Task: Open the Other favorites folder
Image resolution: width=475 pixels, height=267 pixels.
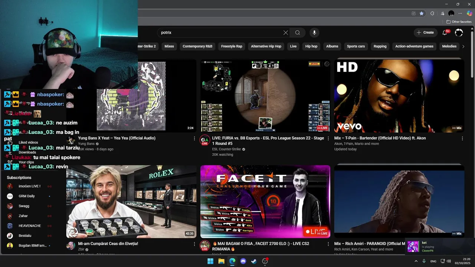Action: point(459,22)
